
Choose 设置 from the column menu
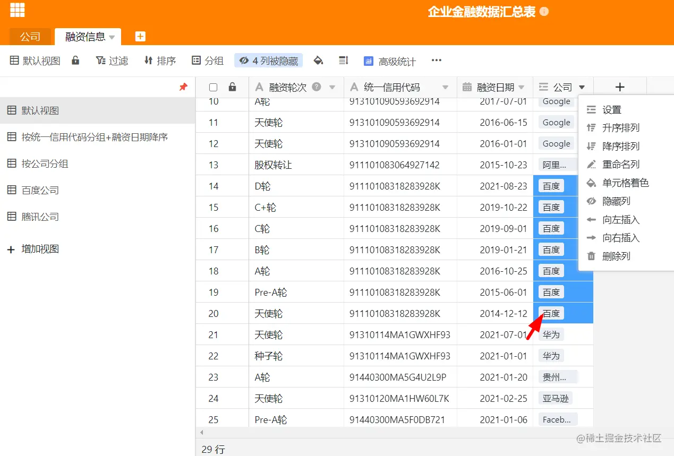pyautogui.click(x=626, y=110)
